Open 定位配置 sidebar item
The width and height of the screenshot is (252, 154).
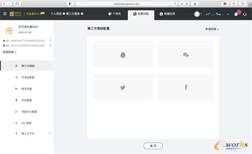click(27, 100)
